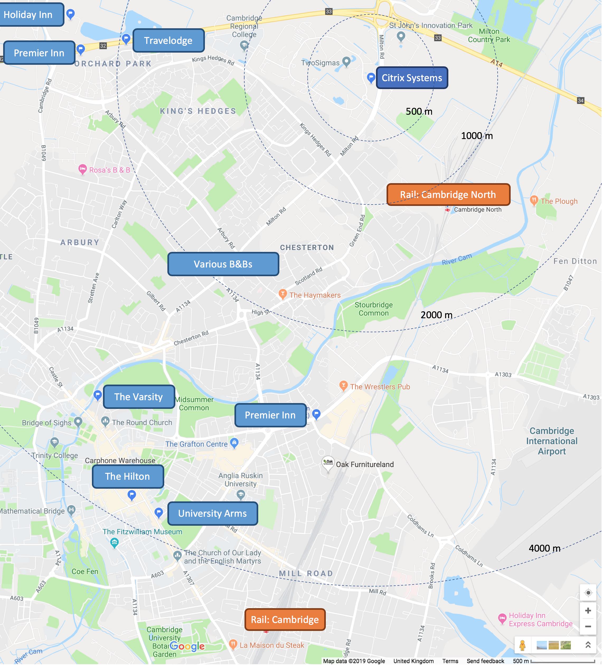The height and width of the screenshot is (665, 602).
Task: Click The Fitzwilliam Museum marker
Action: point(114,542)
